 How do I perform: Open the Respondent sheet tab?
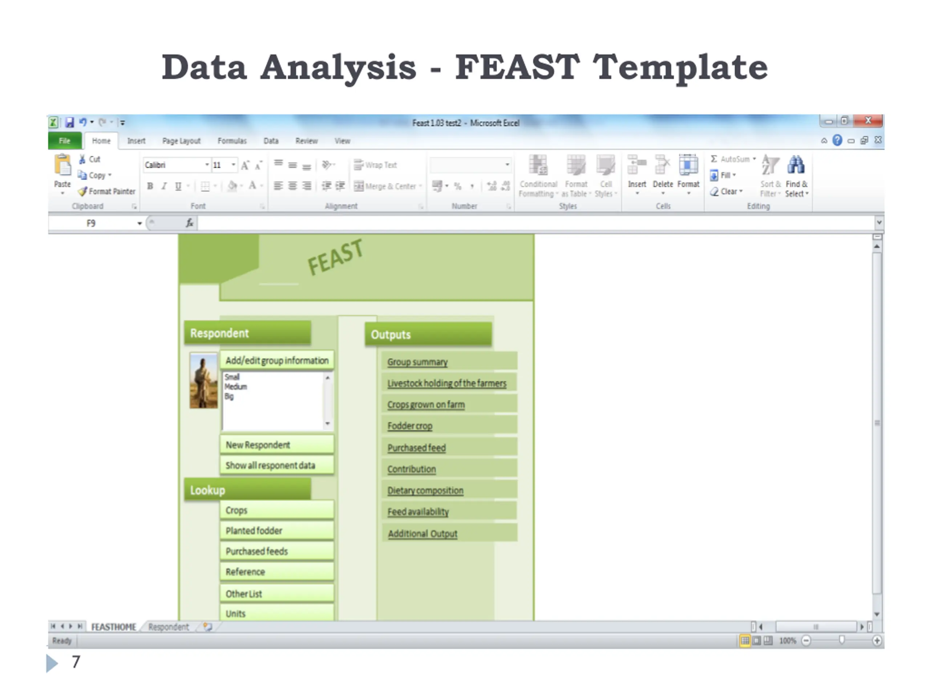point(169,627)
